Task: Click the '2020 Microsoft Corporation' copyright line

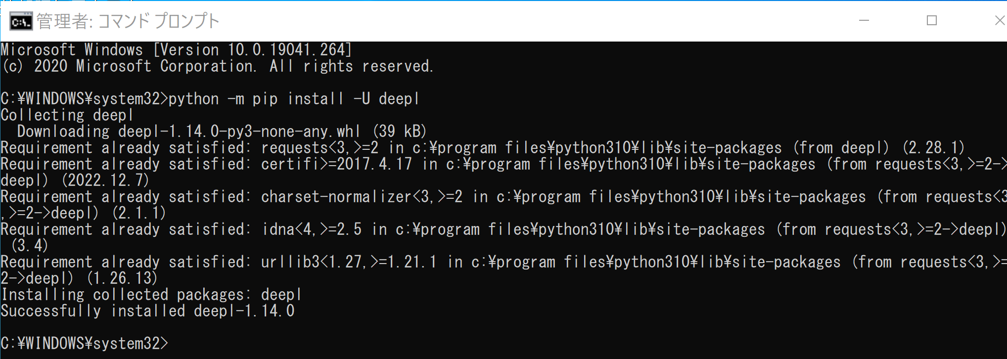Action: pyautogui.click(x=143, y=66)
